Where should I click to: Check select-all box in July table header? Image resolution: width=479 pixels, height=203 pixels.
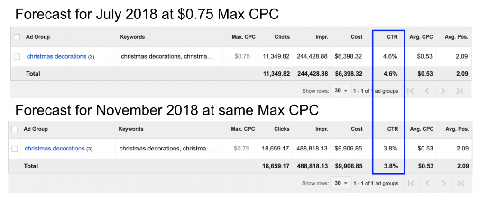[x=17, y=37]
